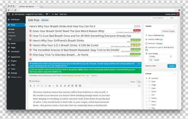Remove link with the unlink icon
188x119 pixels.
pyautogui.click(x=72, y=86)
